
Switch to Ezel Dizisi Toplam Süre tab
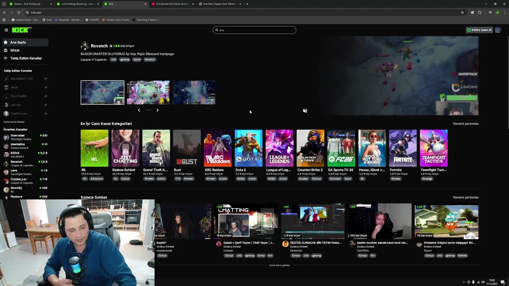coord(220,4)
